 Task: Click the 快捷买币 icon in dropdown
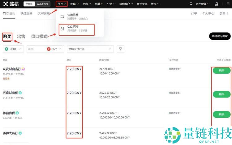coord(62,16)
